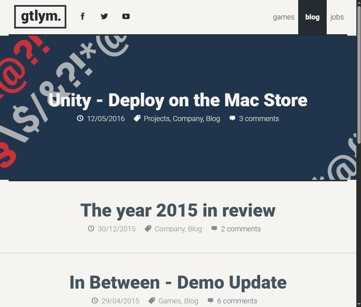Click the tag icon beside Projects, Company, Blog
This screenshot has height=307, width=361.
(x=137, y=118)
